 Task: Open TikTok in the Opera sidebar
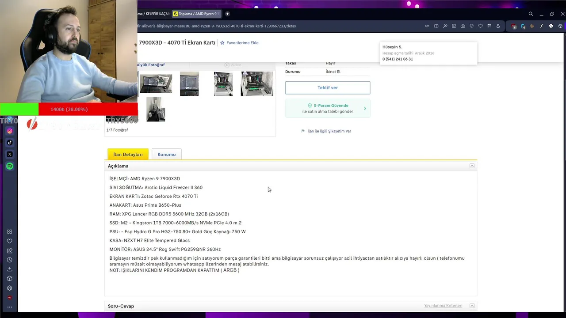click(10, 143)
